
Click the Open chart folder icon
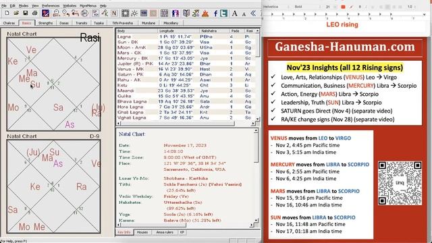pos(16,13)
